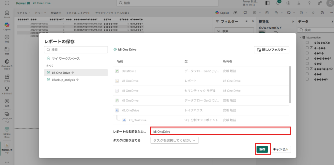Select kBackup_analysis workspace in list
334x165 pixels.
coord(63,80)
